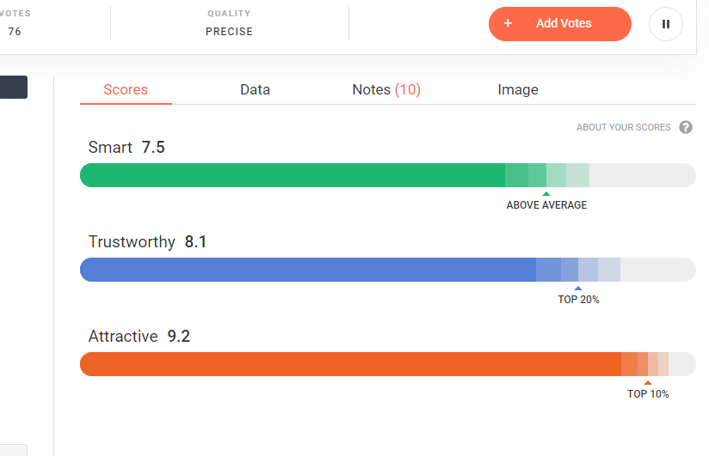Viewport: 709px width, 456px height.
Task: Click the orange Attractive score bar
Action: [387, 364]
